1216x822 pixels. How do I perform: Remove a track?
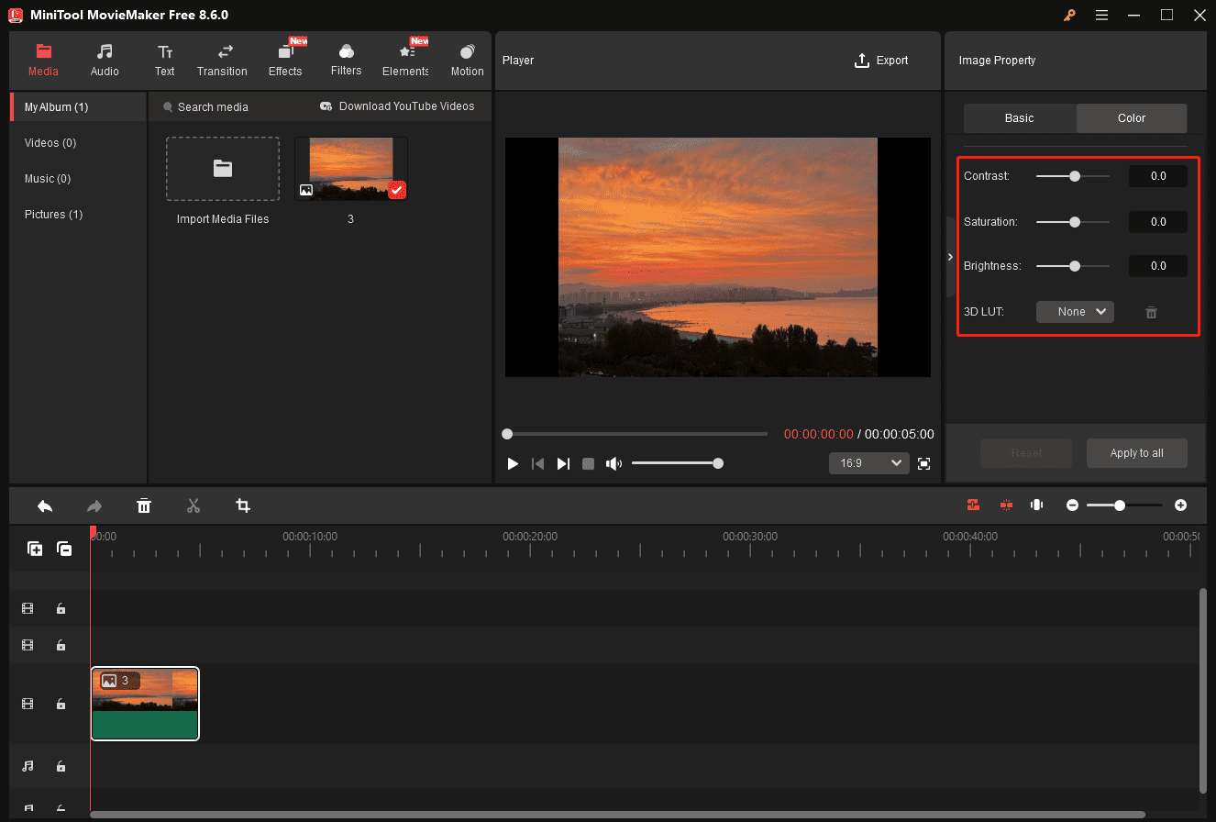(64, 549)
